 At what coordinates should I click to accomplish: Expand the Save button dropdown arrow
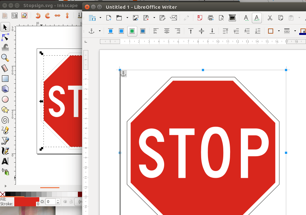pyautogui.click(x=154, y=18)
